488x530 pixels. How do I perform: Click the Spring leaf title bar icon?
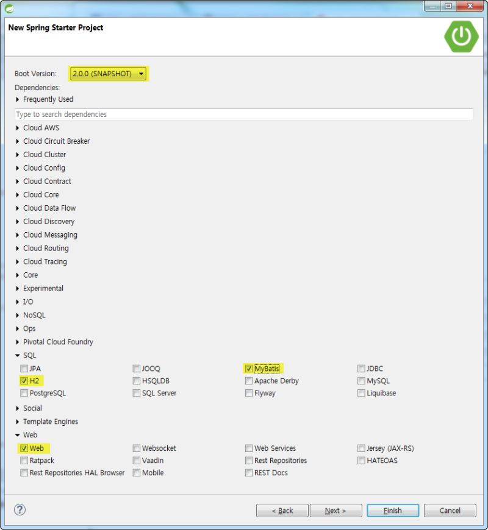click(x=9, y=8)
